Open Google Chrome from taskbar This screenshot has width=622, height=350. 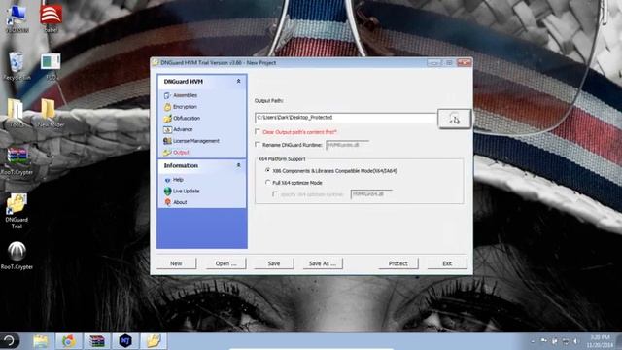[x=69, y=341]
